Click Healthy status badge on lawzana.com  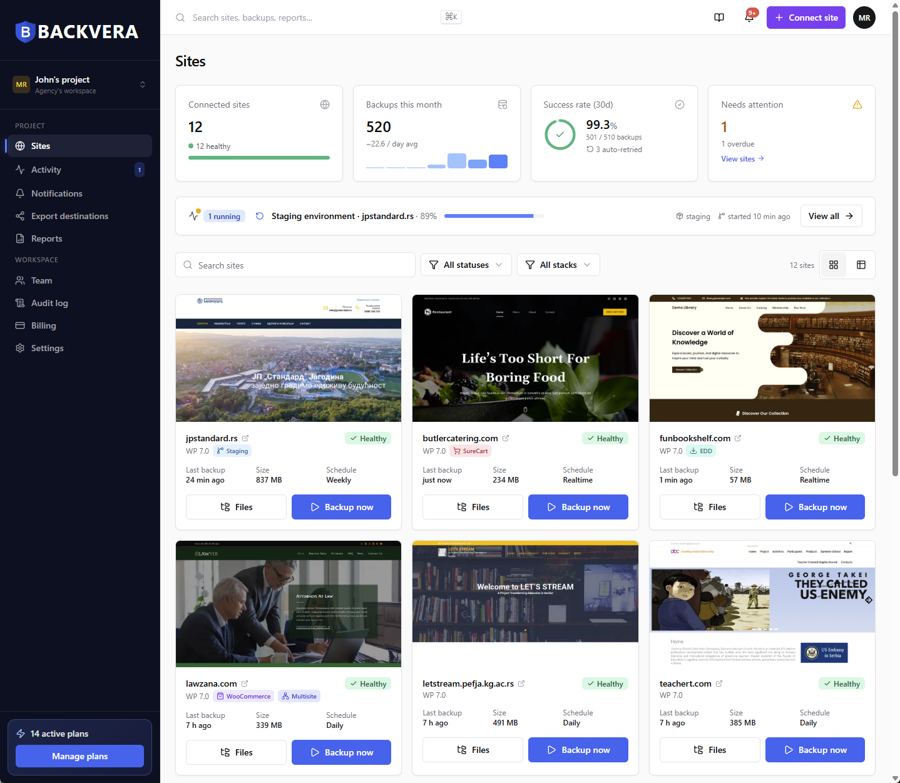(368, 683)
